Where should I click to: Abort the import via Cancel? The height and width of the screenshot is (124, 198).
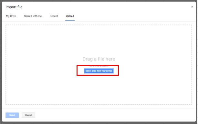(28, 115)
